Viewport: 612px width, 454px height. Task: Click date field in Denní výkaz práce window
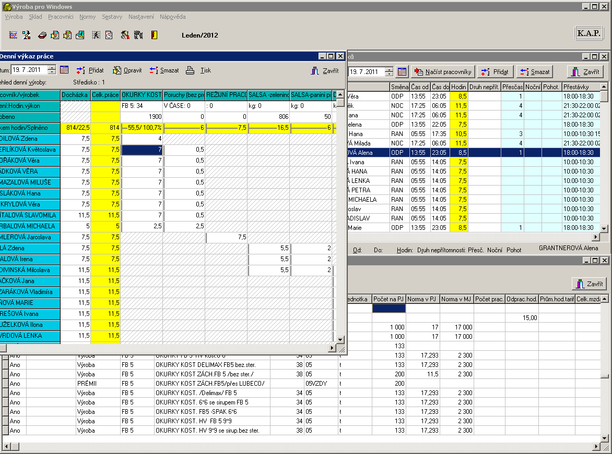[x=30, y=70]
